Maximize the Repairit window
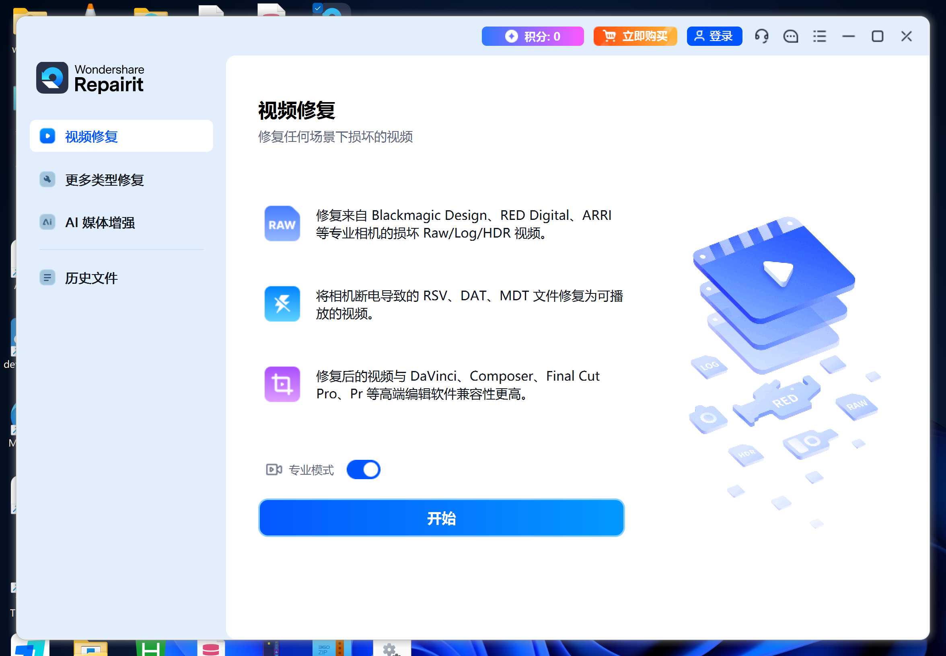 point(877,36)
